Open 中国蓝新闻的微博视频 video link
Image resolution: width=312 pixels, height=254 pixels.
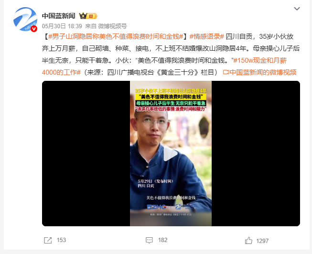(259, 72)
